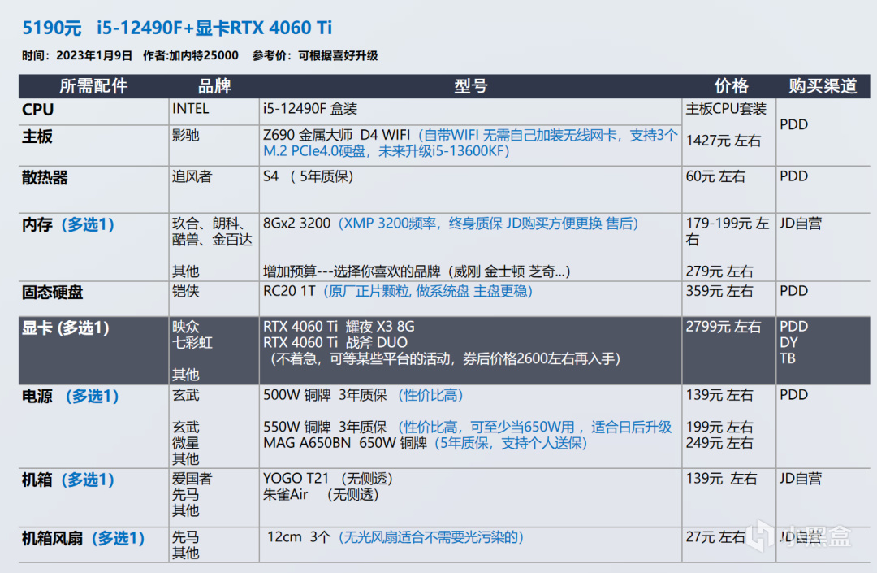Click 'RTX 4060 Ti 战斧 DUO' model

coord(335,342)
